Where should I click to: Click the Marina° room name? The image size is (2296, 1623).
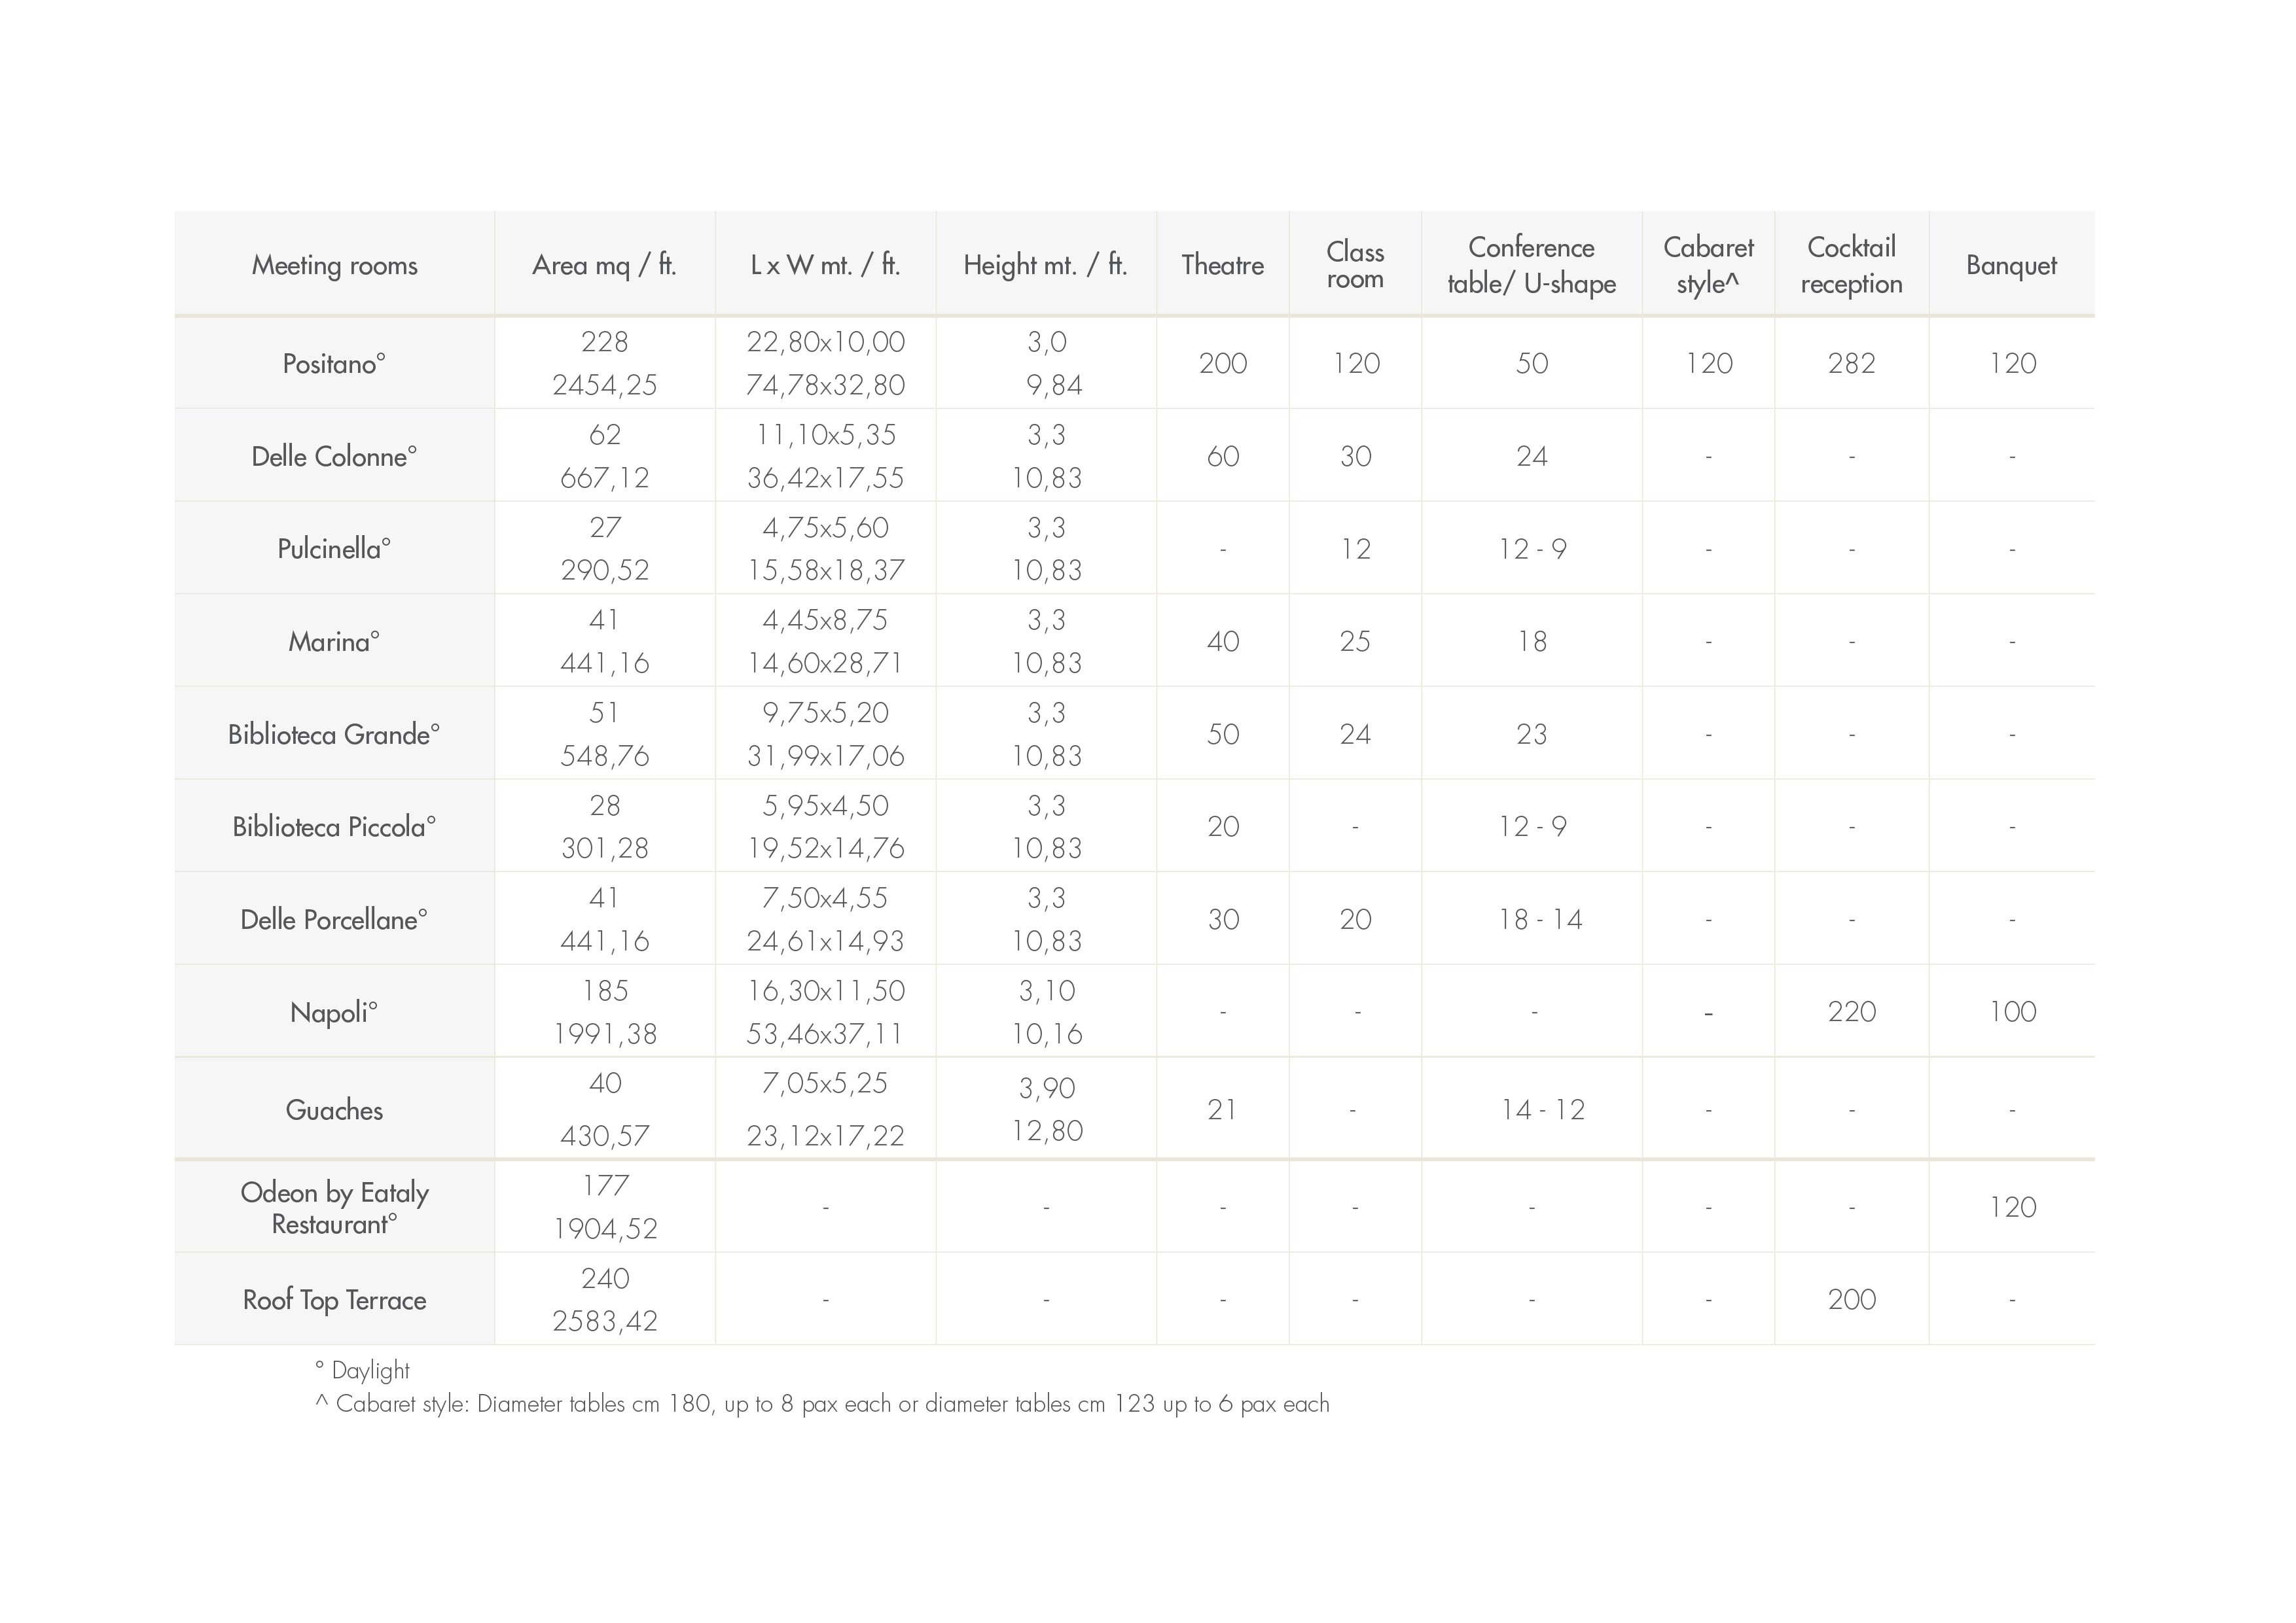pyautogui.click(x=334, y=640)
